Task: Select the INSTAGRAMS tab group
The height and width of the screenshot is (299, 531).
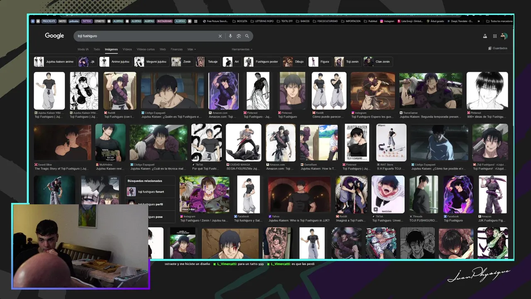Action: (165, 21)
